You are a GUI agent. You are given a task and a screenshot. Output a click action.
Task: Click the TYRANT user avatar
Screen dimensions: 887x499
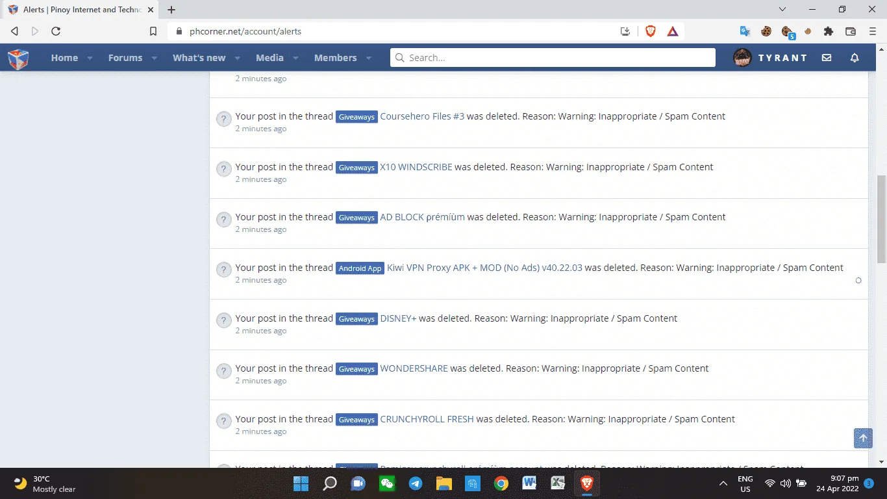[x=742, y=58]
